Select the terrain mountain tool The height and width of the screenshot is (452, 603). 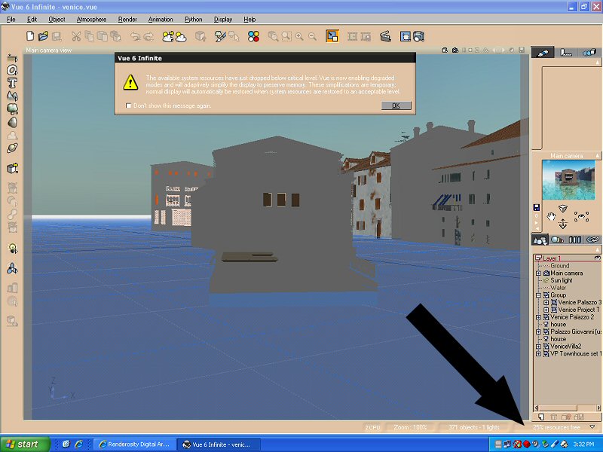(12, 96)
